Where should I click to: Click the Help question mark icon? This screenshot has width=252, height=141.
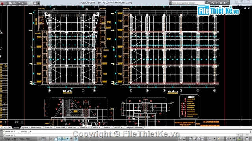tap(225, 3)
